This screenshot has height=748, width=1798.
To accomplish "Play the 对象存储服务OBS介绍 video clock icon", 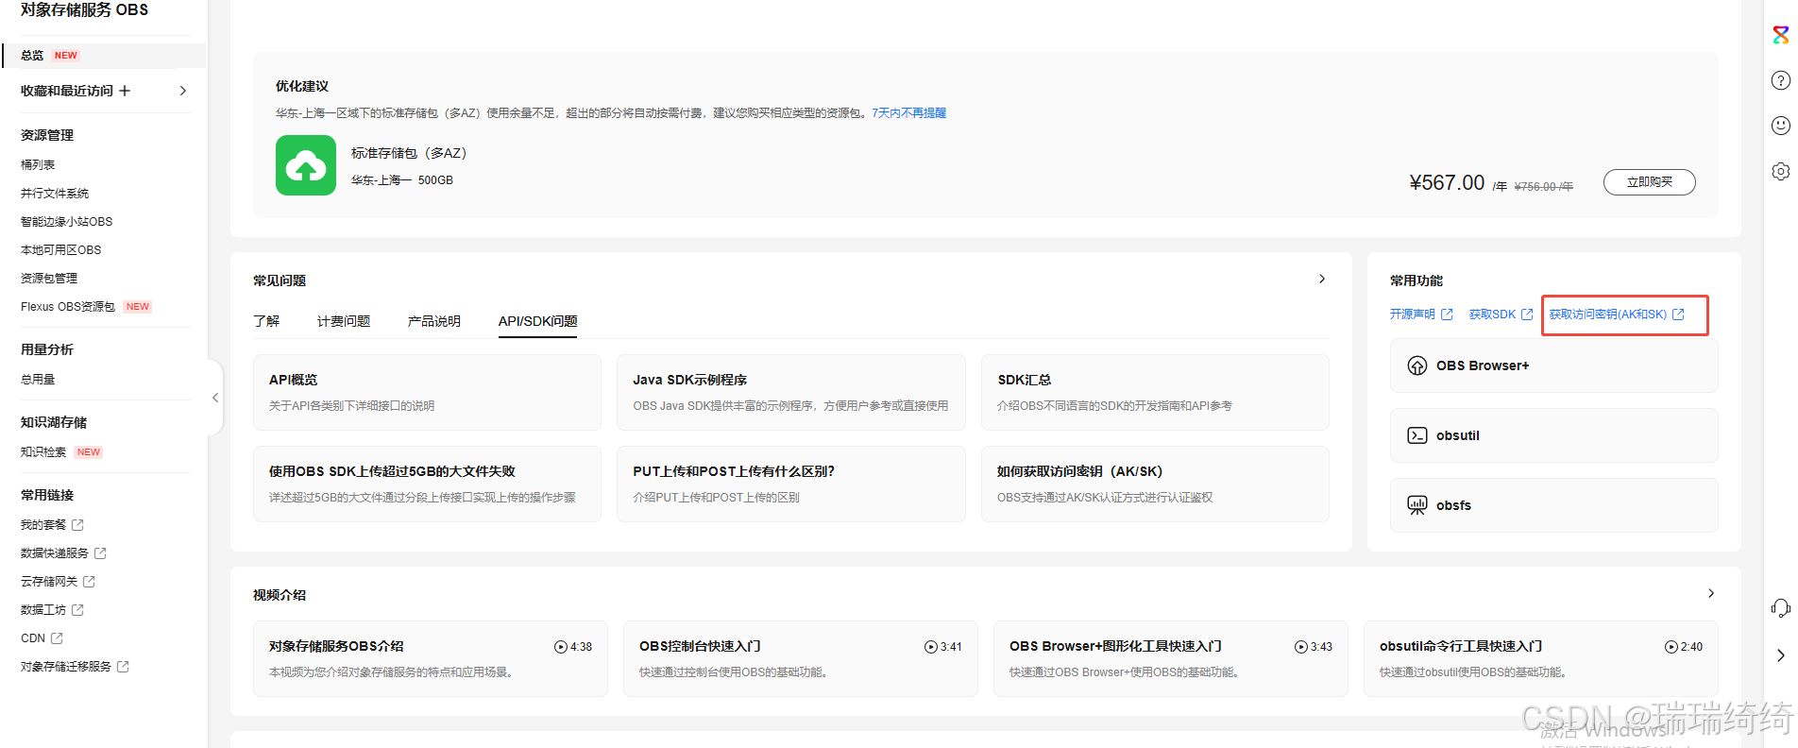I will [x=561, y=647].
